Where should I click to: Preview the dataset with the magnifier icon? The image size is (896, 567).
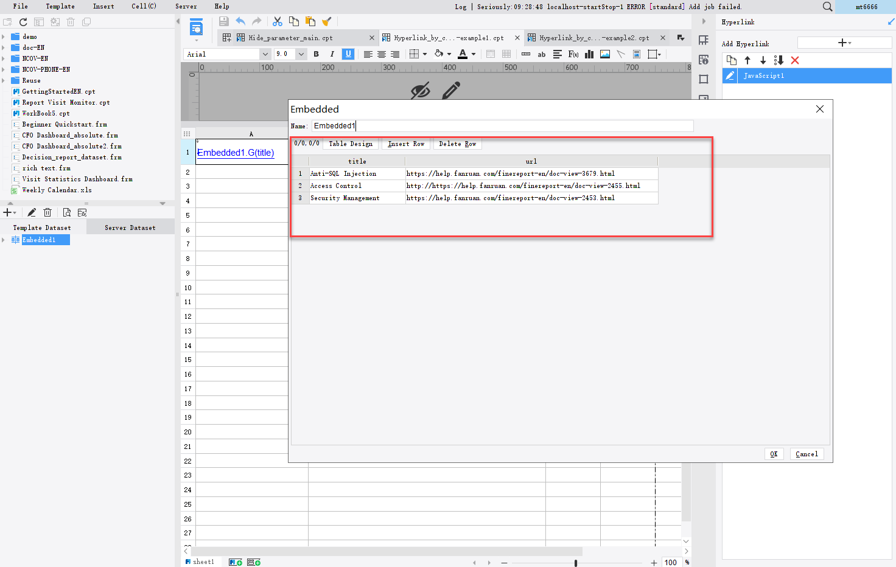[x=67, y=212]
